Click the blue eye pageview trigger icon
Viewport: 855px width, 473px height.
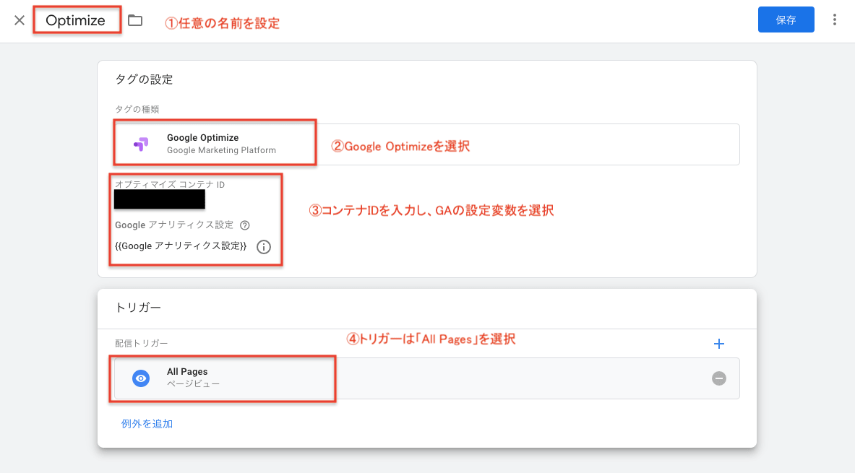[x=141, y=378]
